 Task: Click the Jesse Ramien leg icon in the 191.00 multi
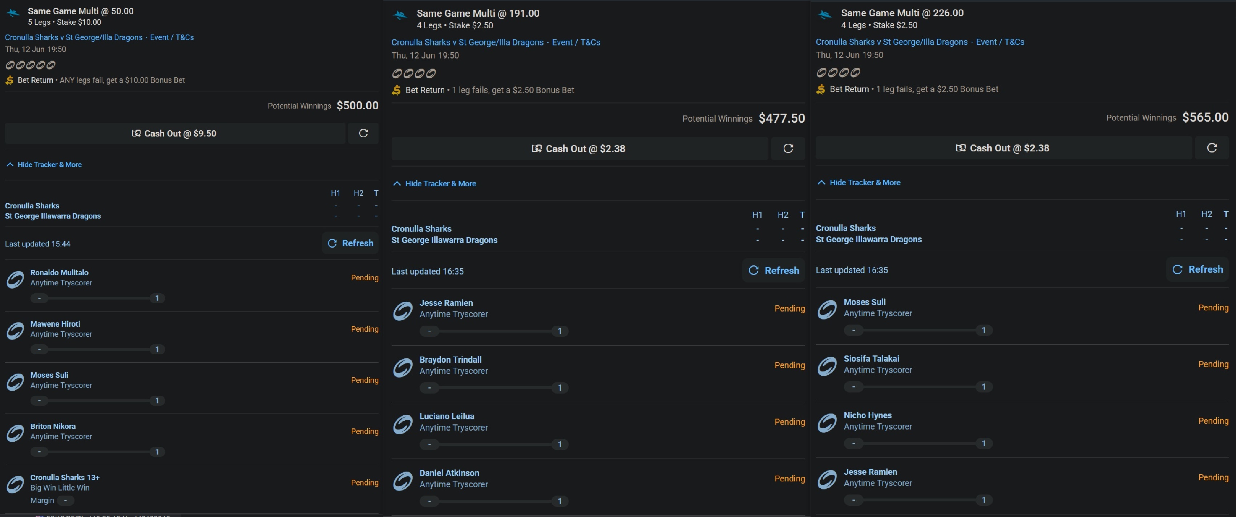[x=403, y=311]
